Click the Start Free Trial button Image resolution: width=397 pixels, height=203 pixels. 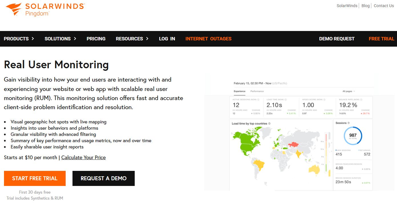coord(35,178)
